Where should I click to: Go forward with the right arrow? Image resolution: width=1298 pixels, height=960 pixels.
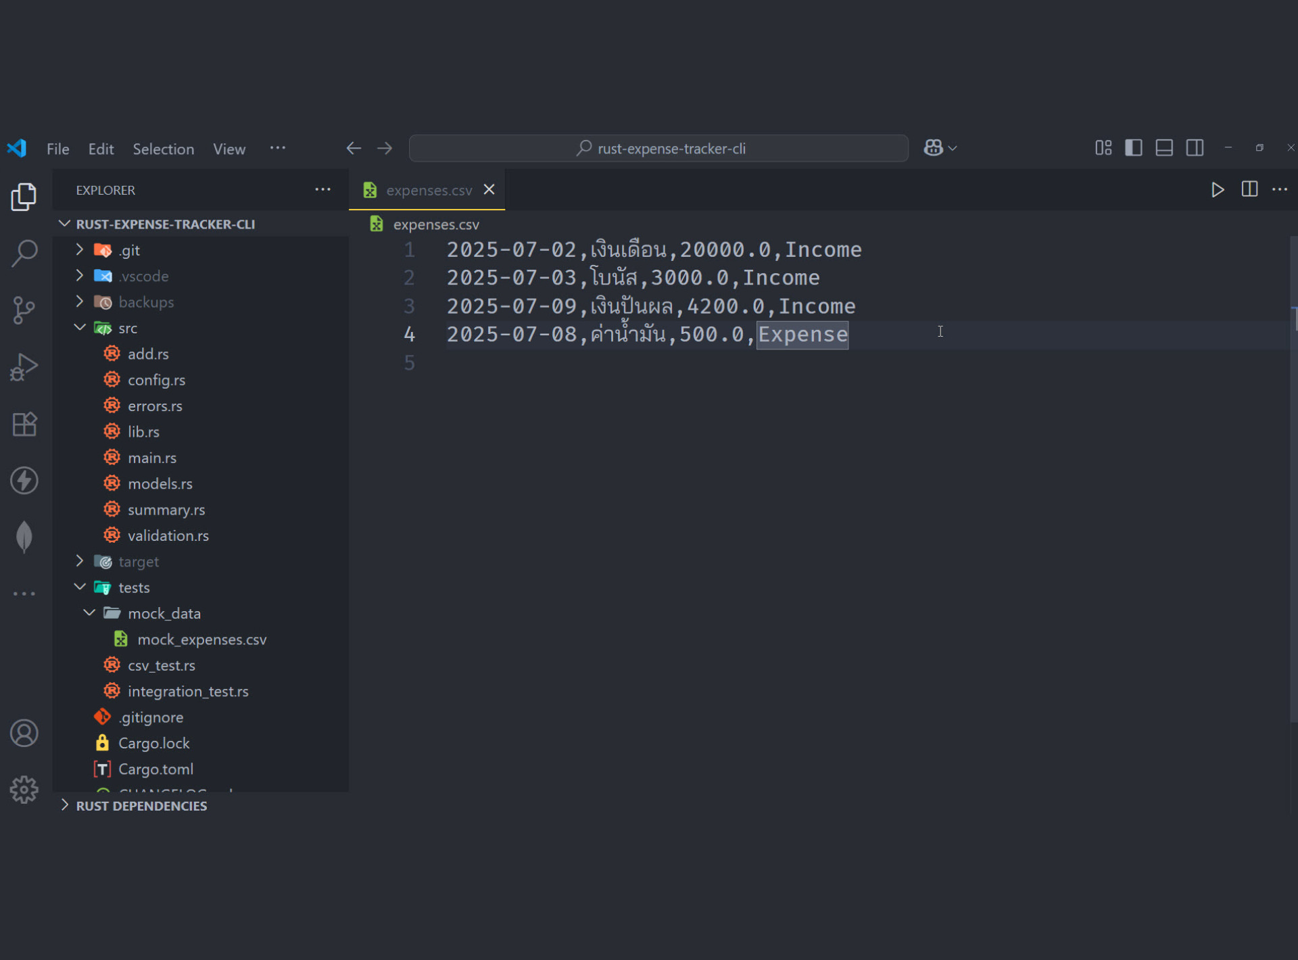click(x=385, y=148)
